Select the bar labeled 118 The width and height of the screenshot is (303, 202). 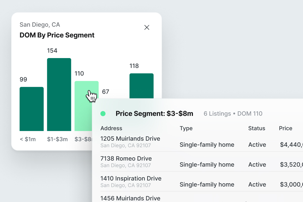coord(141,85)
